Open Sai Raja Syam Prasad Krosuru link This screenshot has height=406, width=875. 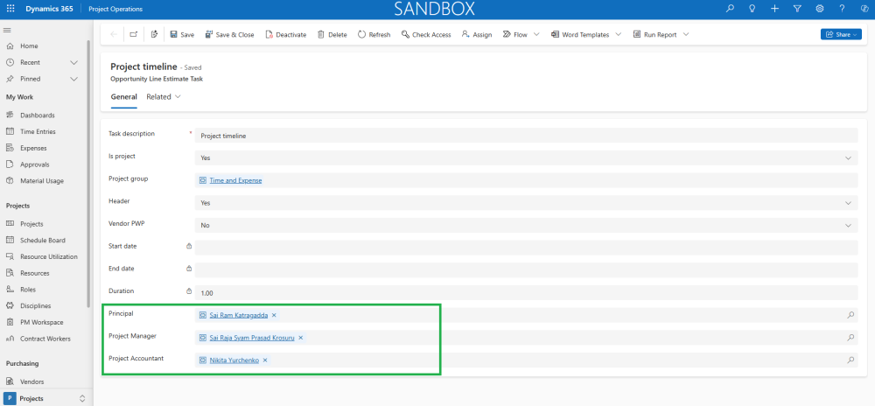(252, 338)
